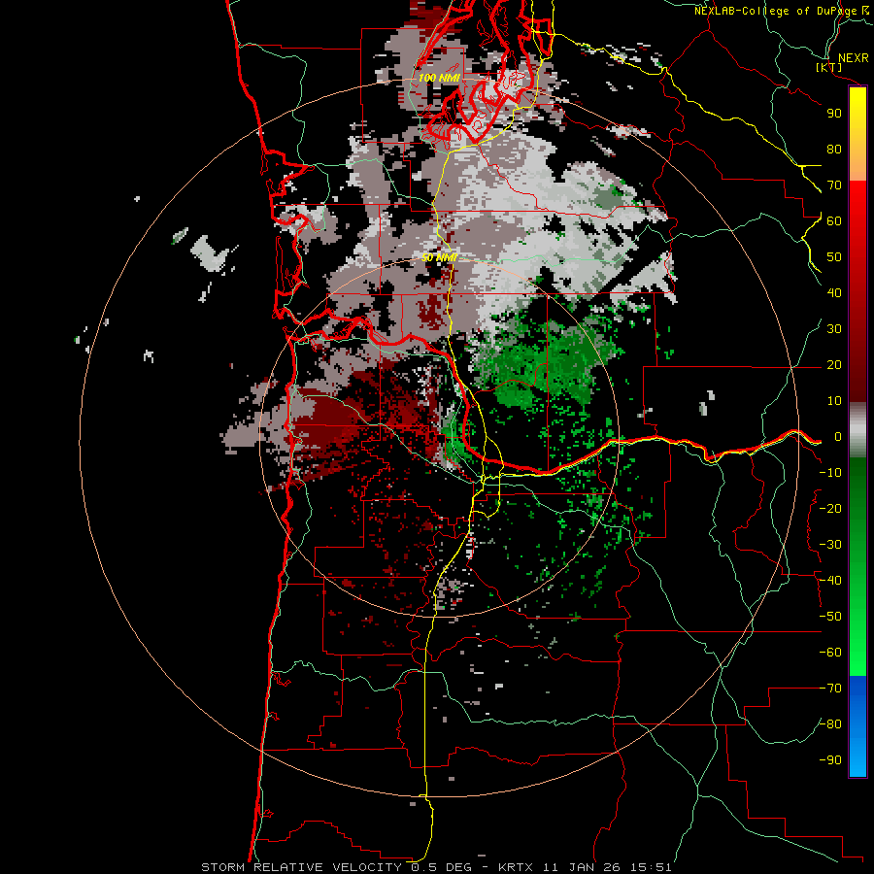The width and height of the screenshot is (874, 874).
Task: Click the "NEXR" label above the color scale
Action: click(853, 58)
